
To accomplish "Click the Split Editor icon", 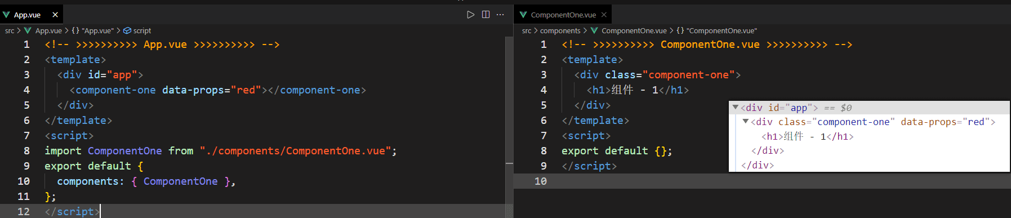I will click(x=486, y=15).
